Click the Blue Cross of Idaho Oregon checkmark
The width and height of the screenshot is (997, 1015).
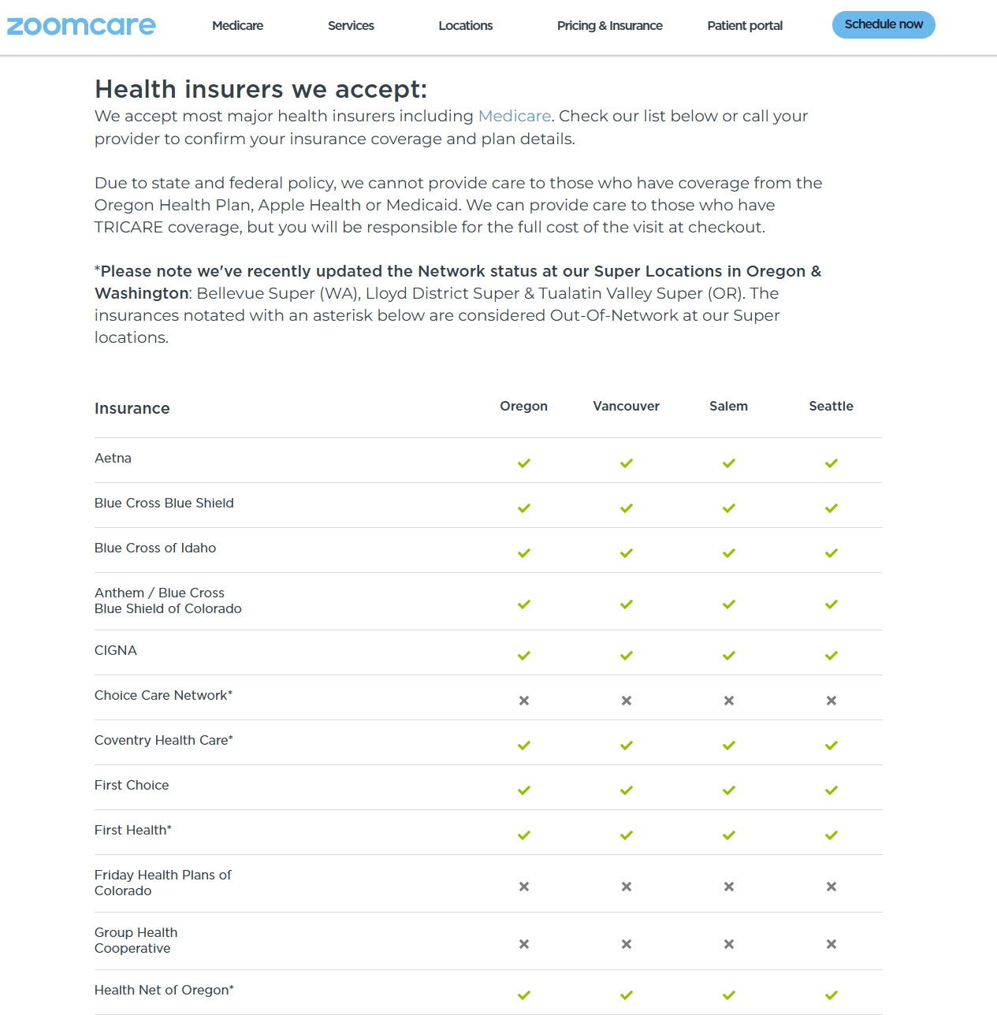pos(524,553)
